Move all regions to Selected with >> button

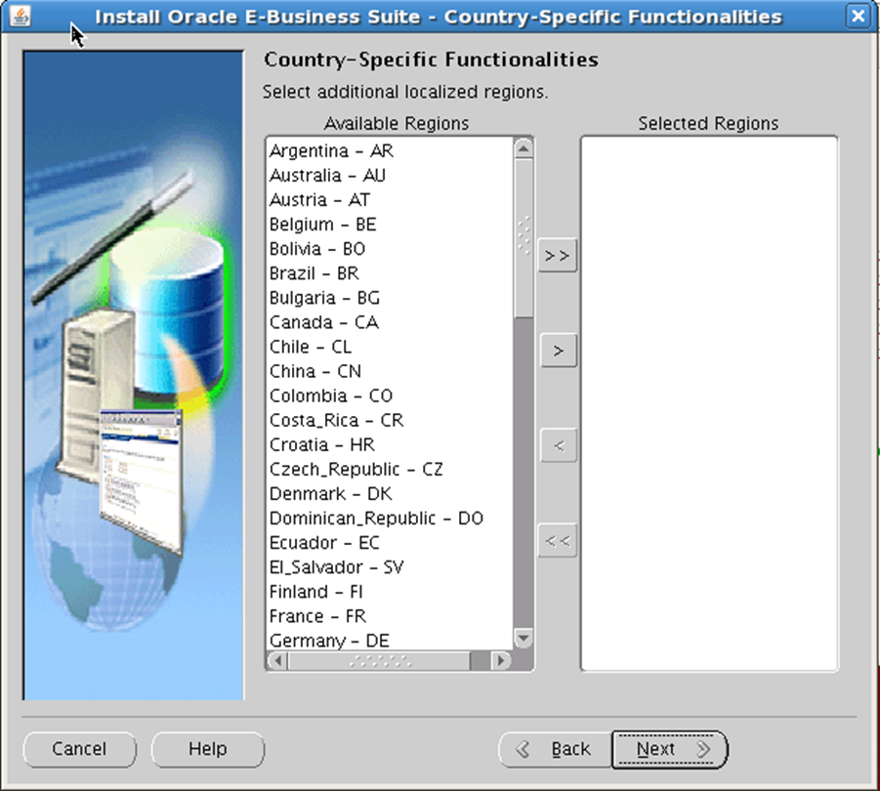coord(558,256)
